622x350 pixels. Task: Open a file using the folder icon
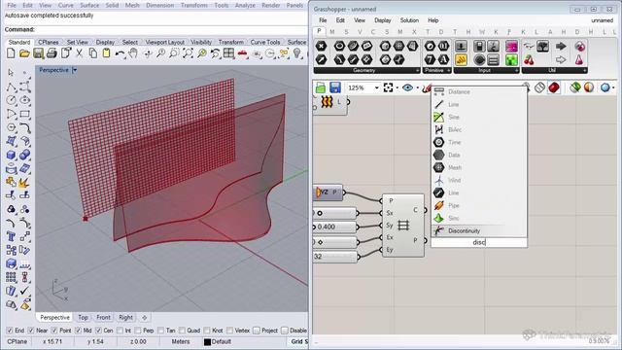[24, 52]
